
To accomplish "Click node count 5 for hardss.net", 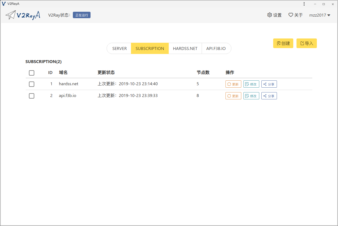I will (x=198, y=84).
